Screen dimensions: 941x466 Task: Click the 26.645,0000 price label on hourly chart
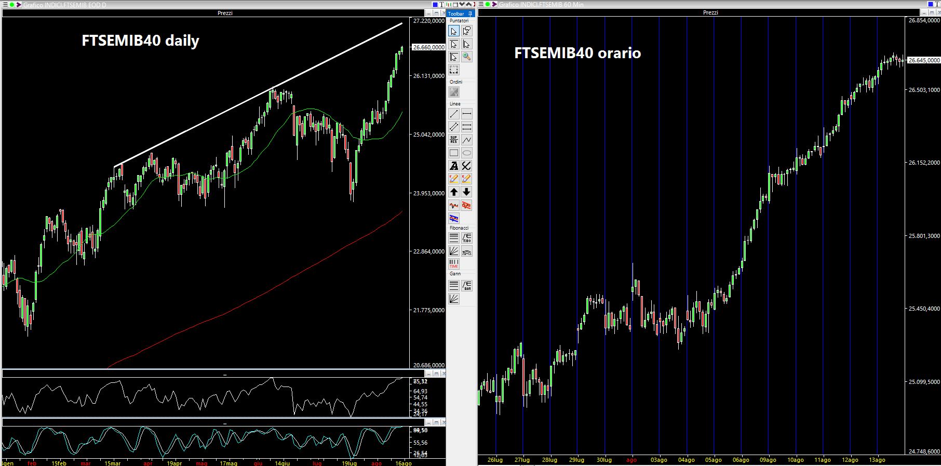[x=924, y=60]
